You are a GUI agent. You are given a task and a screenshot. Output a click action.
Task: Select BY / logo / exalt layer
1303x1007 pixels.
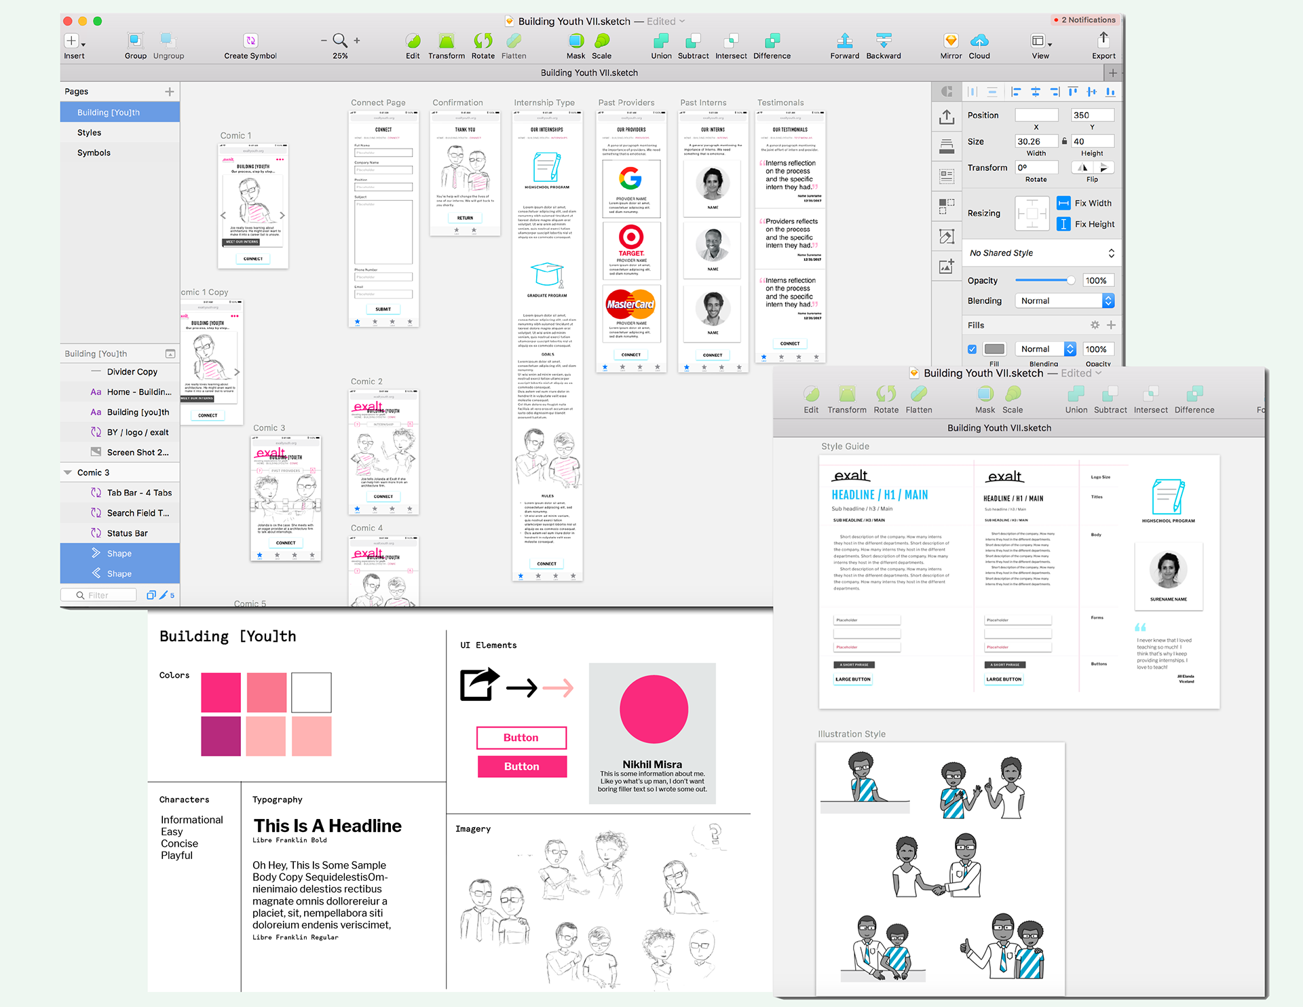pos(120,432)
